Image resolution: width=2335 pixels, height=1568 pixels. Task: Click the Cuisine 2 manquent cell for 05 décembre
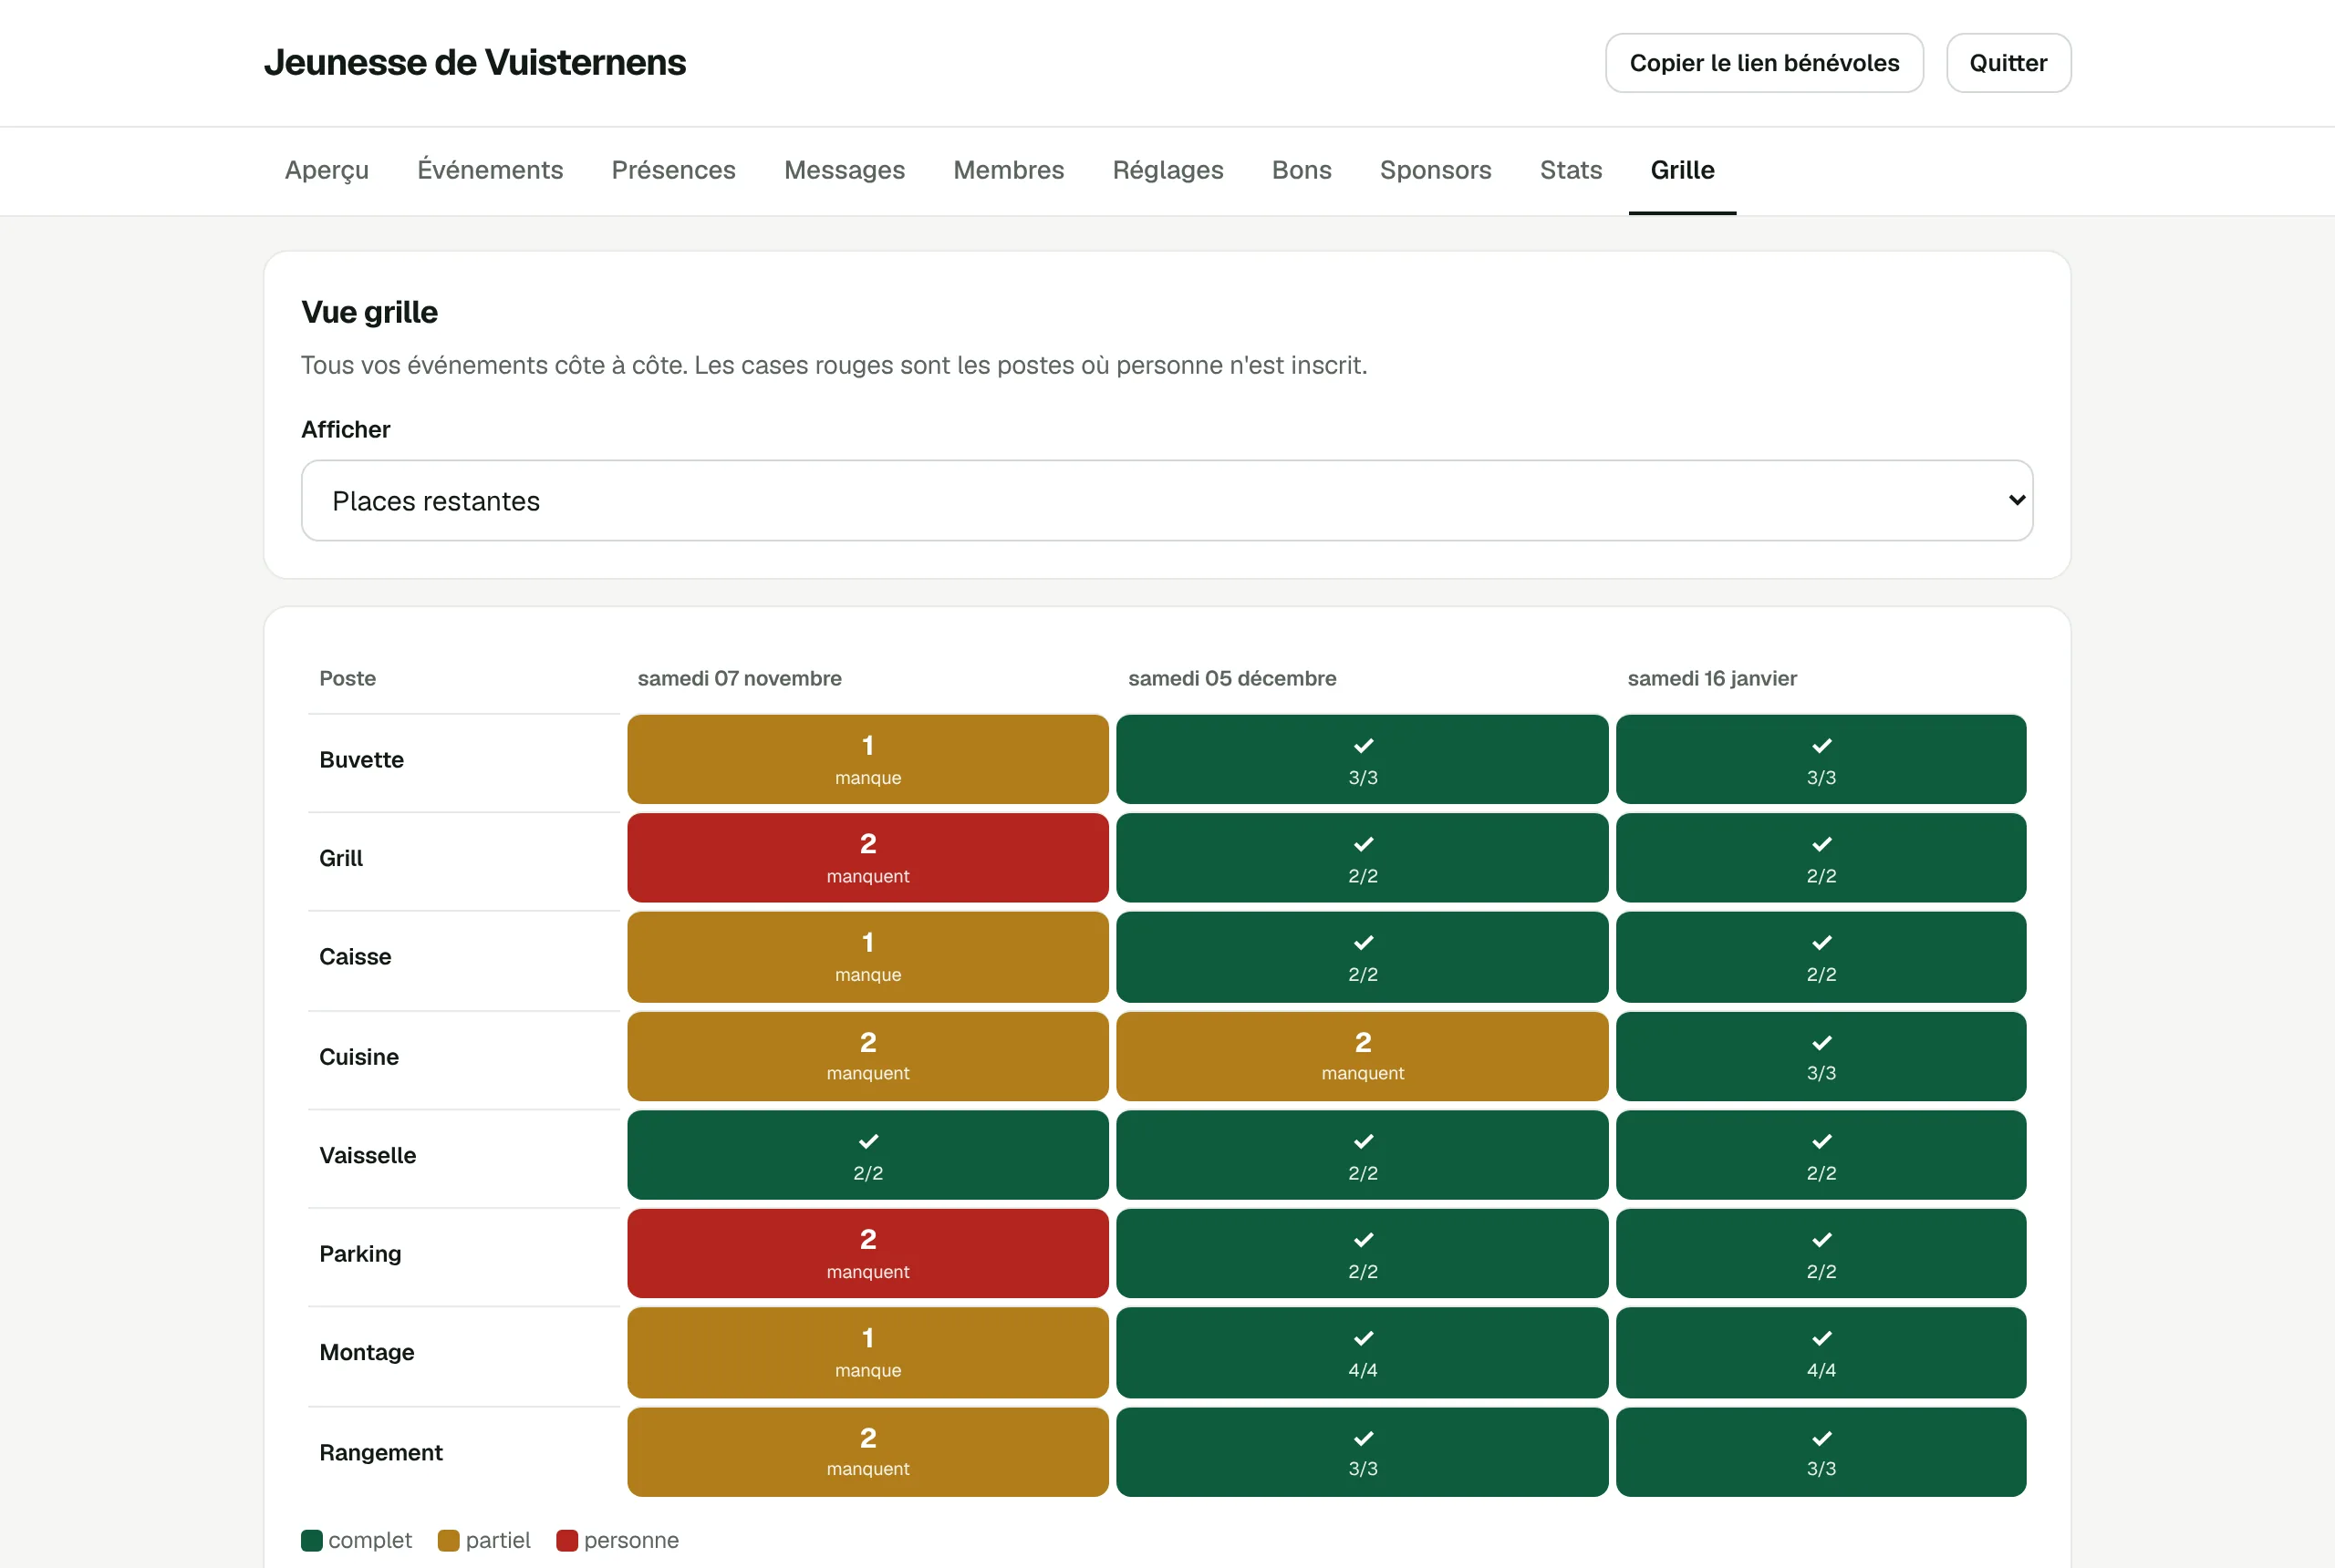pyautogui.click(x=1362, y=1056)
